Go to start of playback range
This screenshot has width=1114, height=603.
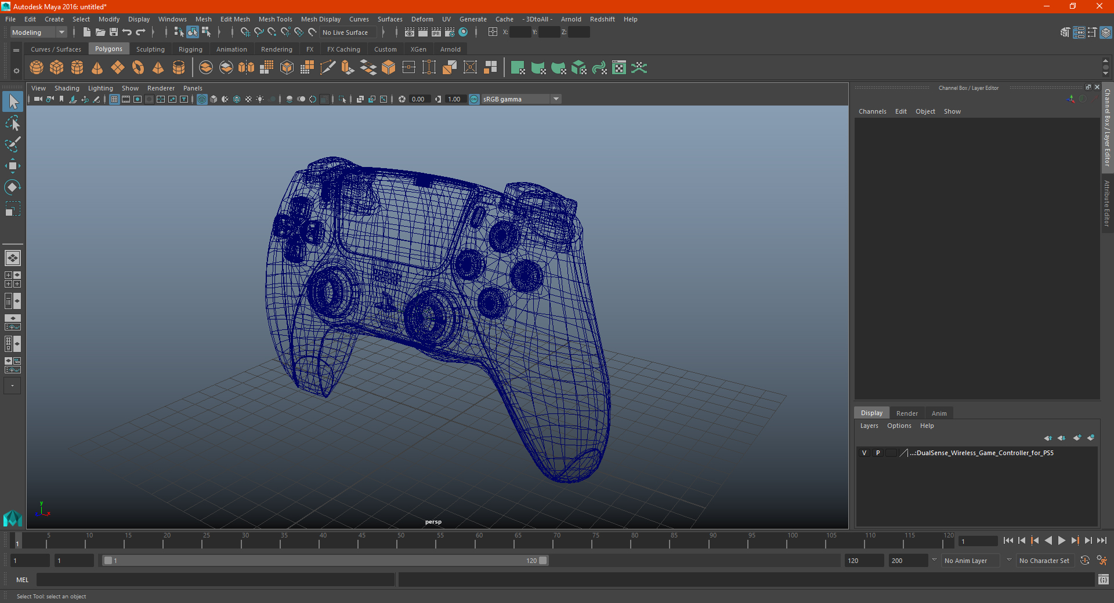(x=1008, y=540)
